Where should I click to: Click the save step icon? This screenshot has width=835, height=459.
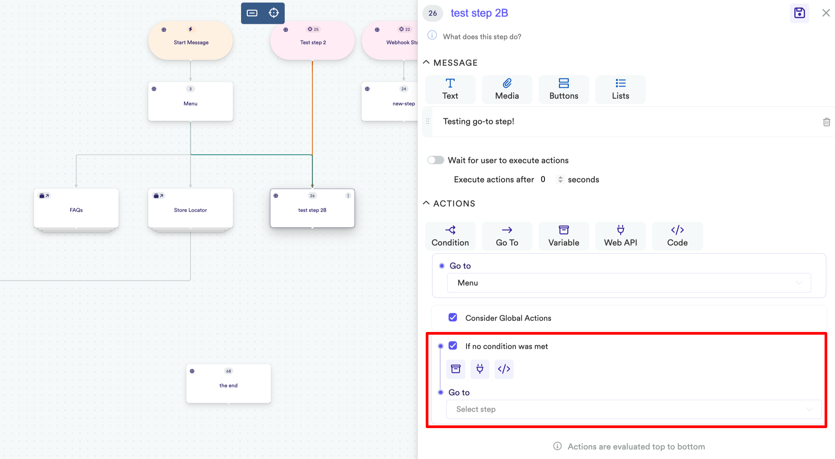coord(799,13)
